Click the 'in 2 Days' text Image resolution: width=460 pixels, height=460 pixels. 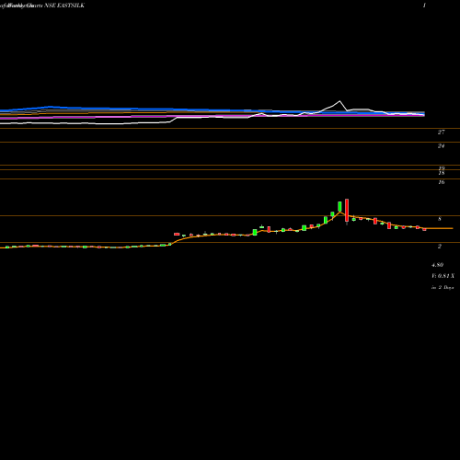443,288
